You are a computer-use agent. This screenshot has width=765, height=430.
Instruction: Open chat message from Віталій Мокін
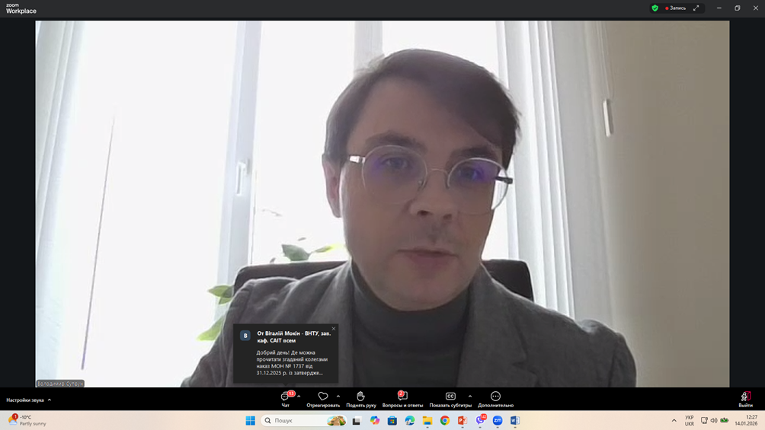click(x=286, y=354)
